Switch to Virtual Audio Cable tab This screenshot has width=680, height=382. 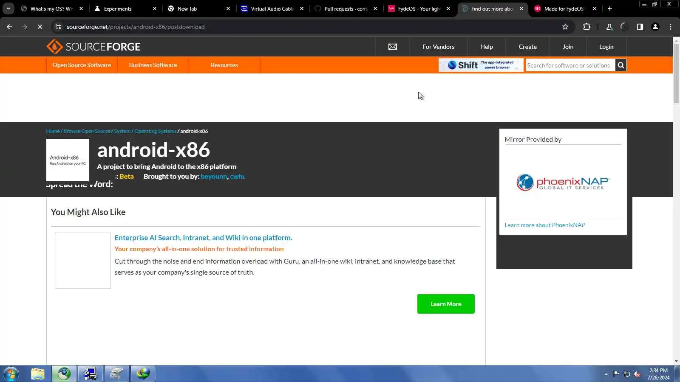(x=272, y=8)
